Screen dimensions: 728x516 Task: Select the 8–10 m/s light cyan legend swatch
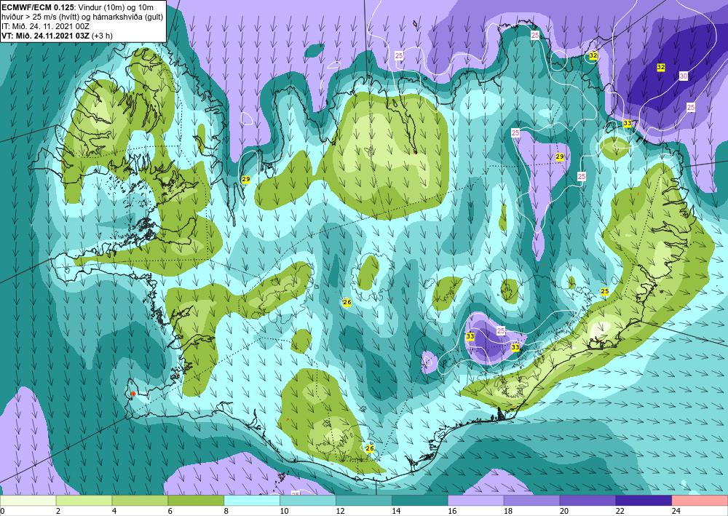click(252, 501)
